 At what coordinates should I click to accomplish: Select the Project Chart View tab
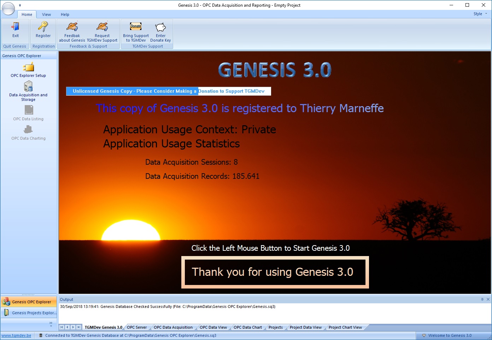(x=345, y=327)
